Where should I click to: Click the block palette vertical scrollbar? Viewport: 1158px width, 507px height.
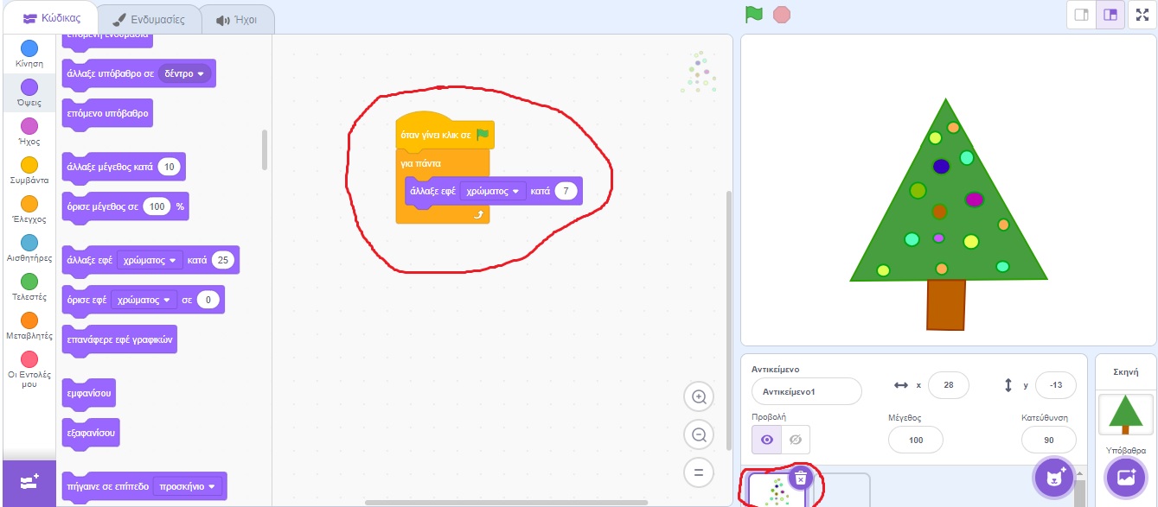pos(265,149)
